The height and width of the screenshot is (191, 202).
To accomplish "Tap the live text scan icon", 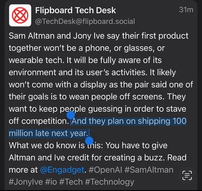I will coord(187,175).
